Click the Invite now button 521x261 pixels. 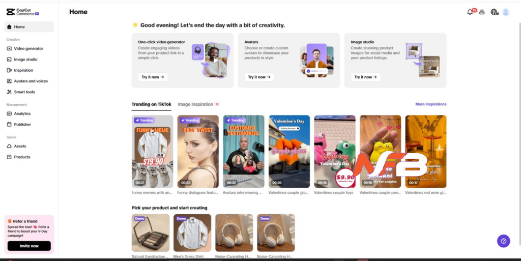pos(29,246)
